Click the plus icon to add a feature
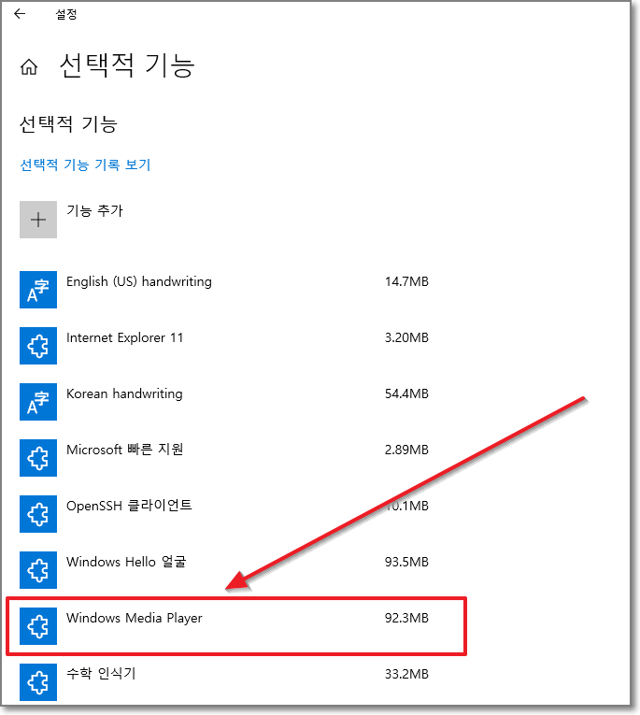The image size is (640, 715). click(38, 220)
